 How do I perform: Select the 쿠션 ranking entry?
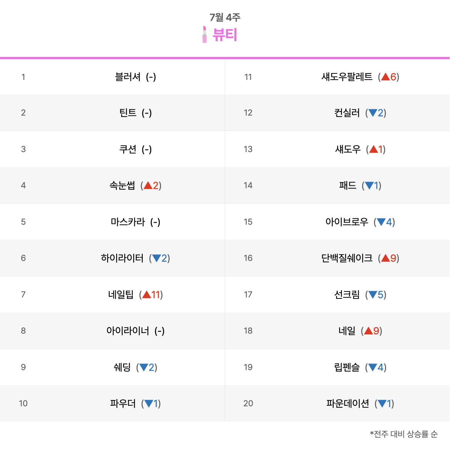point(128,149)
